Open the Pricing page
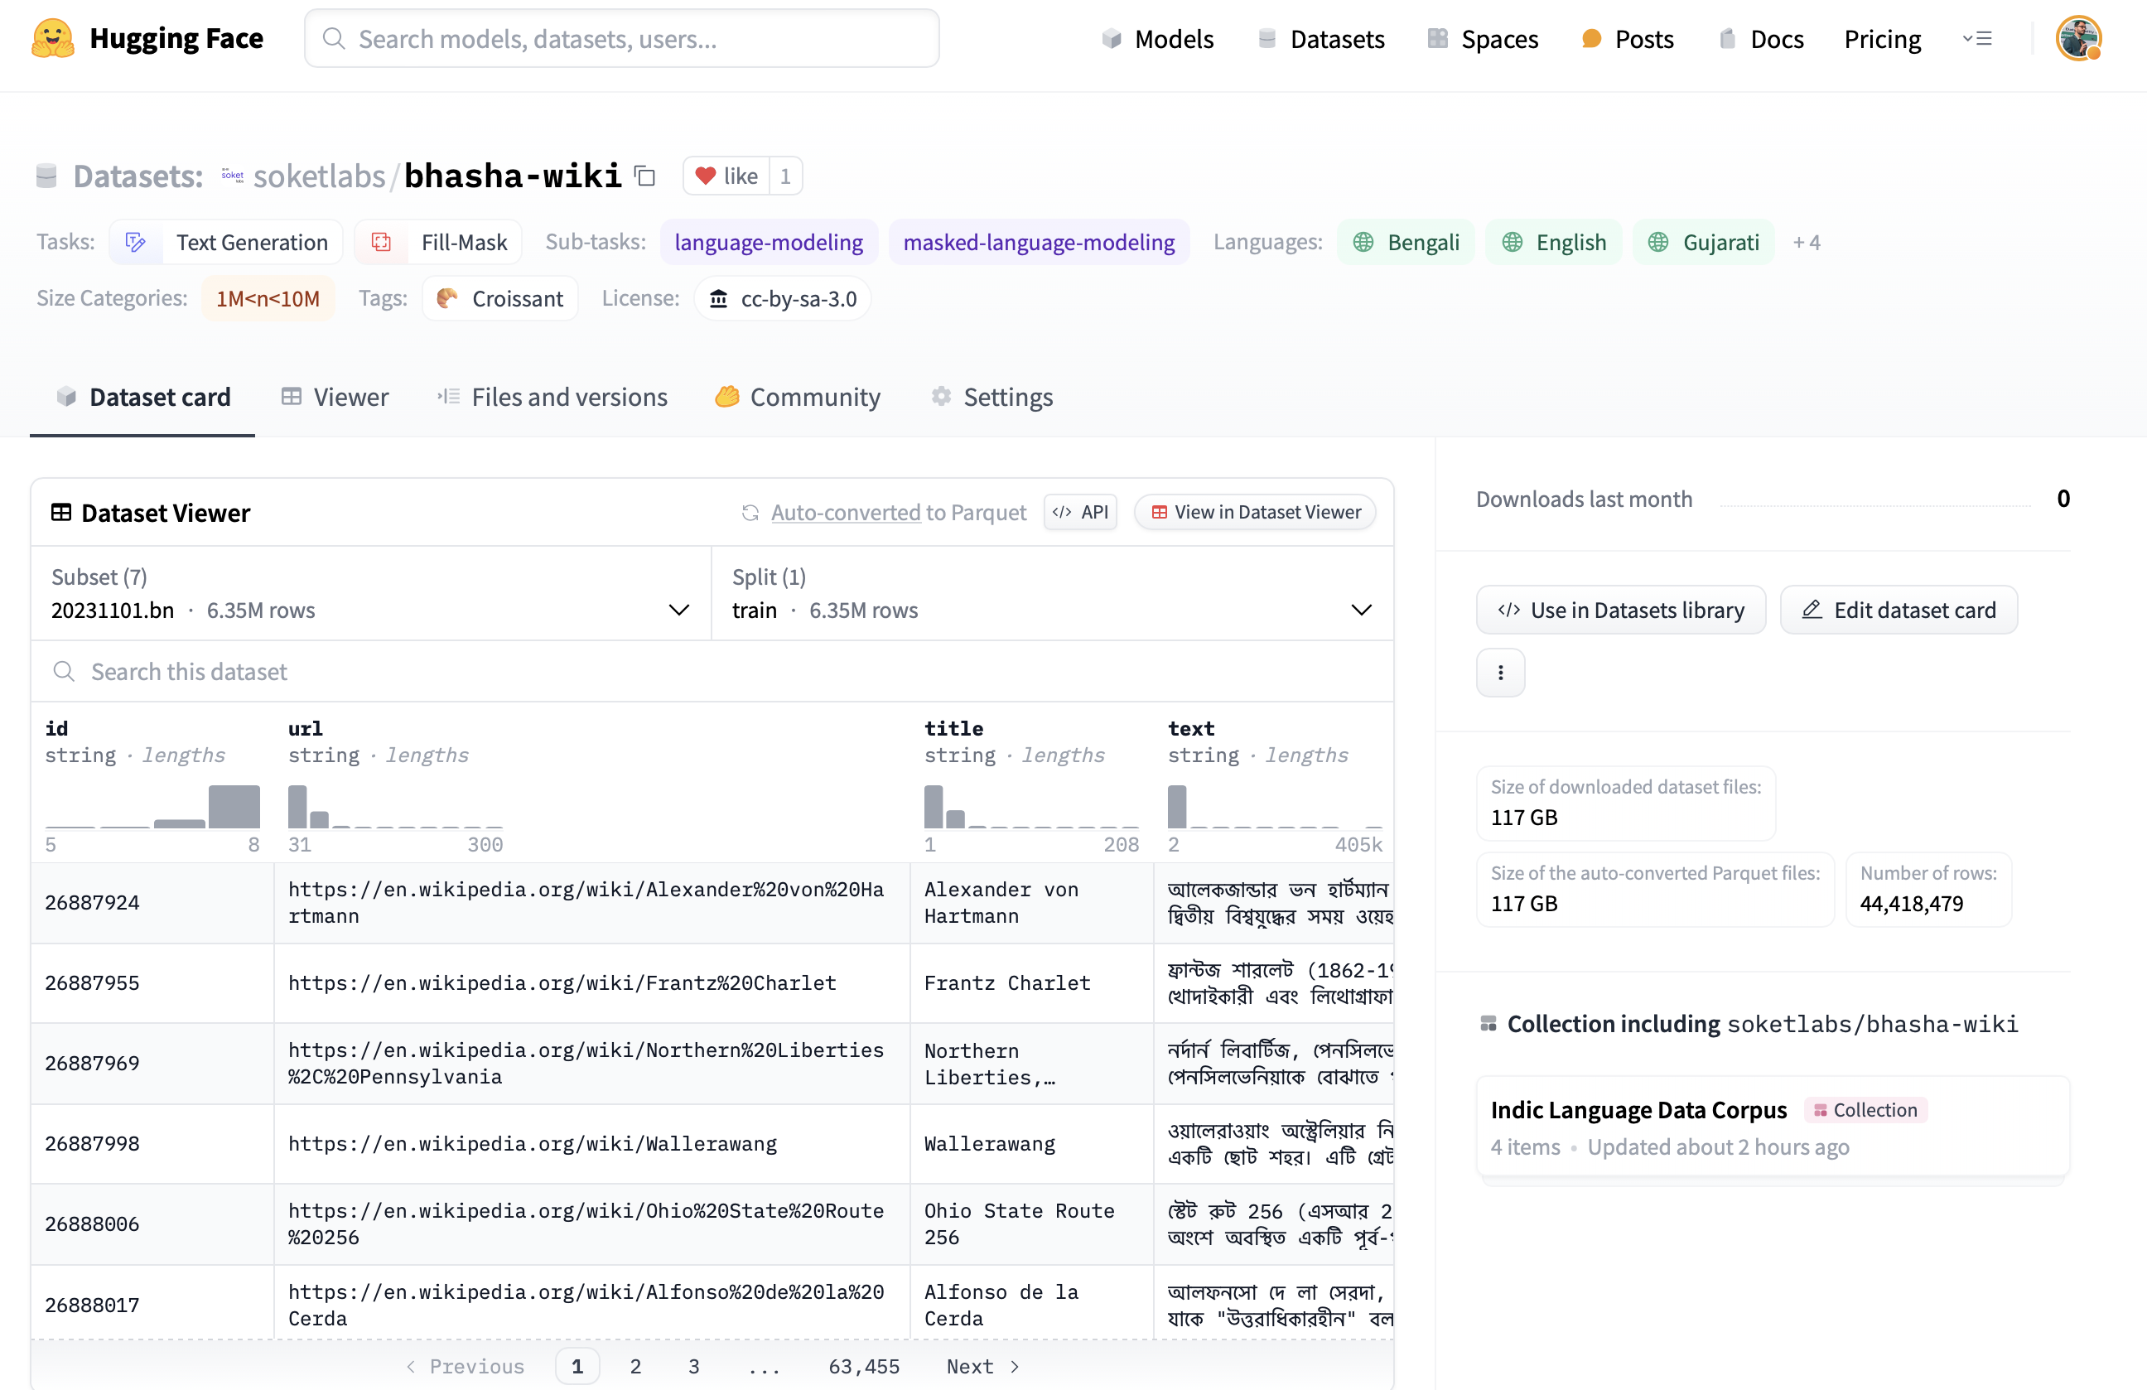The width and height of the screenshot is (2147, 1390). click(1882, 39)
